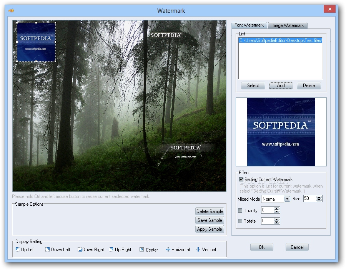Image resolution: width=346 pixels, height=270 pixels.
Task: Click the Center alignment icon
Action: pos(141,250)
